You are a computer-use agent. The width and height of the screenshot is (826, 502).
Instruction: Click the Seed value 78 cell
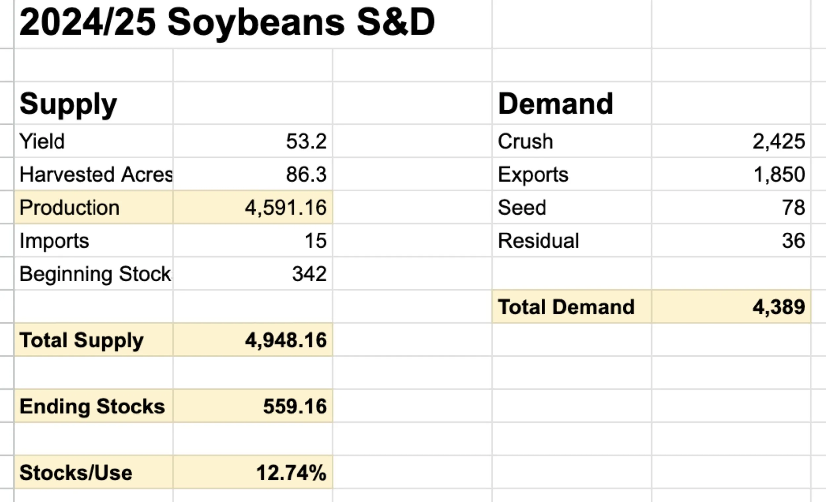coord(731,207)
